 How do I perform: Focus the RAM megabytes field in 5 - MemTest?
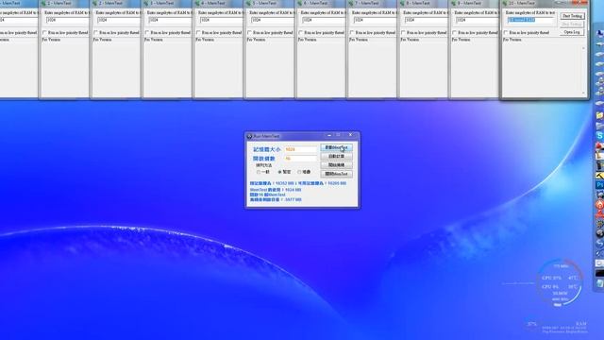click(273, 20)
